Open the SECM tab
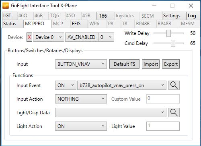 point(151,16)
